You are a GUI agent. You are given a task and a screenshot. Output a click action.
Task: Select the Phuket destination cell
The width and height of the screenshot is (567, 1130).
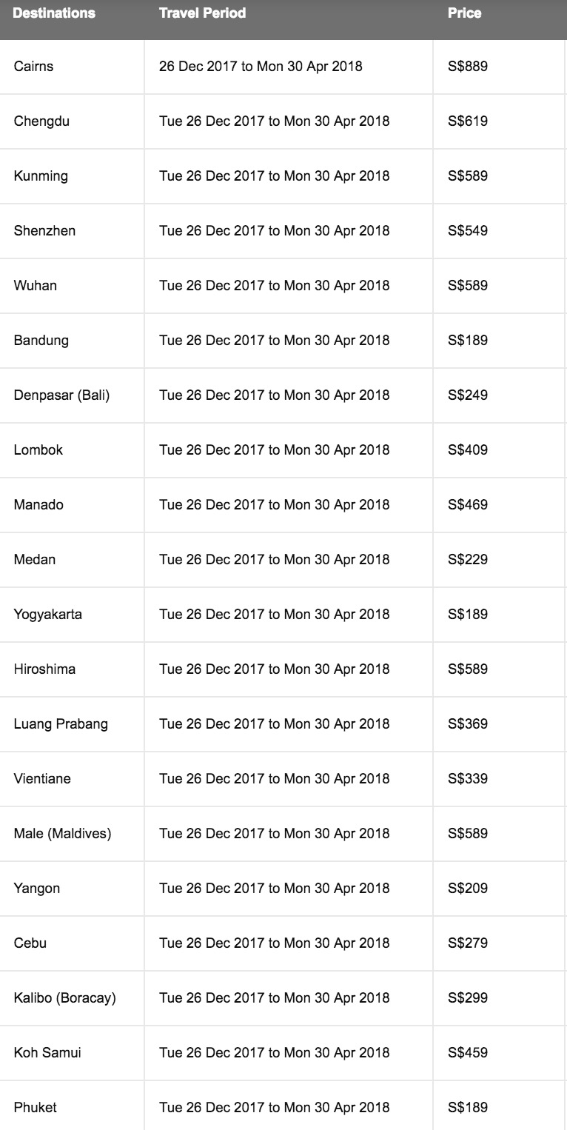point(35,1108)
